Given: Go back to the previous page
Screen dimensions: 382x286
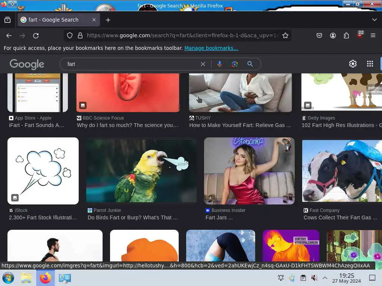Looking at the screenshot, I should pyautogui.click(x=9, y=36).
